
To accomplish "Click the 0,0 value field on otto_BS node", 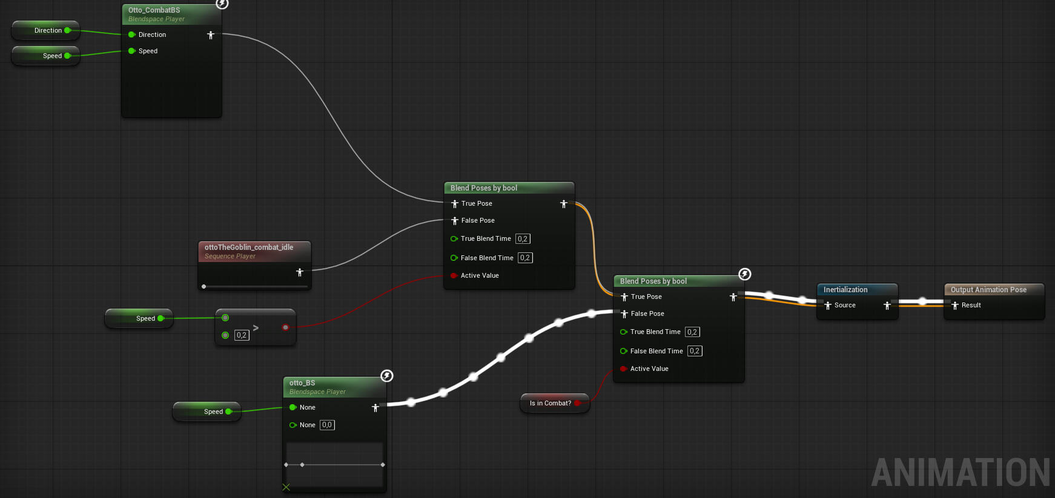I will (x=327, y=425).
